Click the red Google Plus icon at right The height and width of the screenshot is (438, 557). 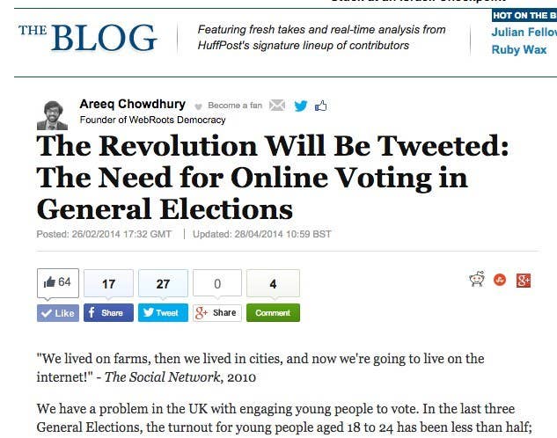click(524, 280)
